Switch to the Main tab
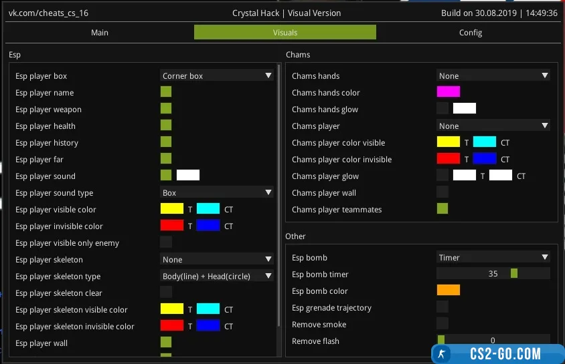Viewport: 565px width, 364px height. coord(100,32)
